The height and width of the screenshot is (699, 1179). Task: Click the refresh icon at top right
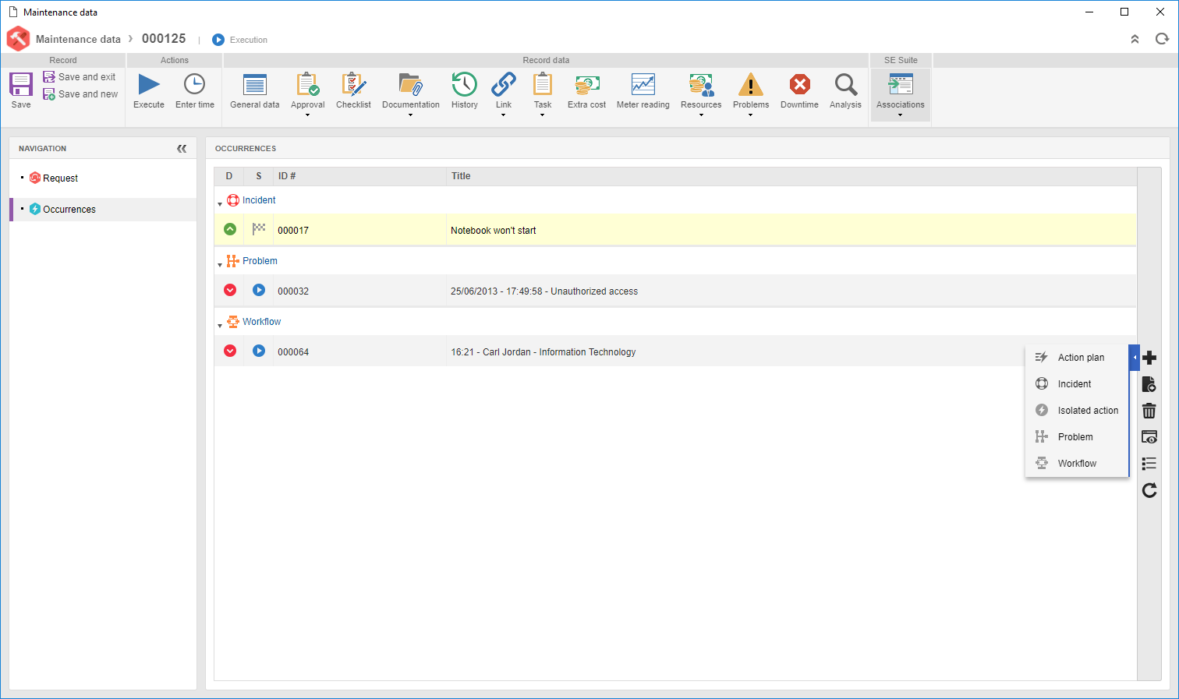[x=1162, y=39]
